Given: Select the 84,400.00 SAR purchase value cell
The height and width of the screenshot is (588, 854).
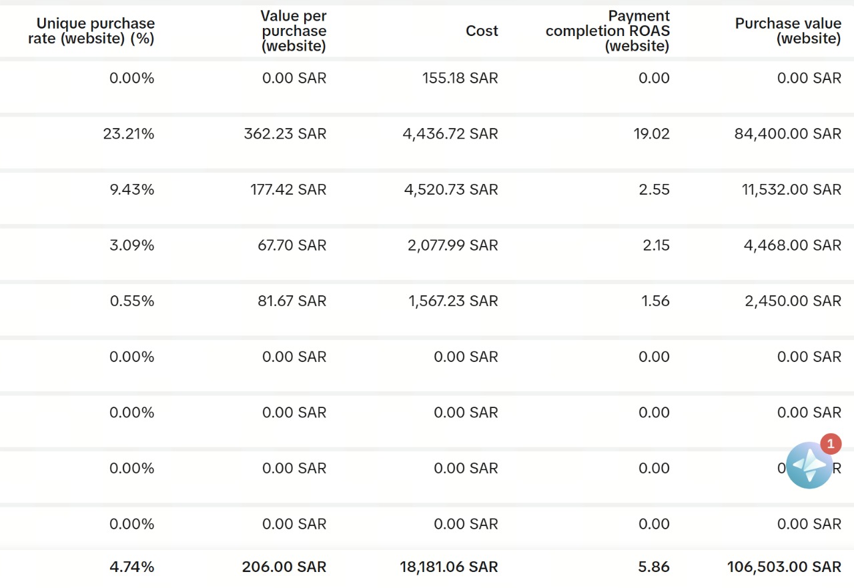Looking at the screenshot, I should click(x=787, y=134).
